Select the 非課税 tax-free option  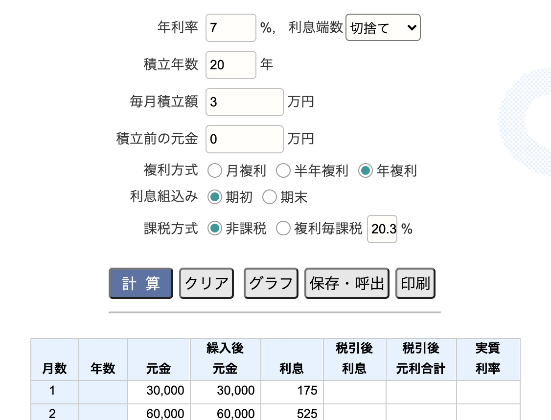(x=214, y=229)
